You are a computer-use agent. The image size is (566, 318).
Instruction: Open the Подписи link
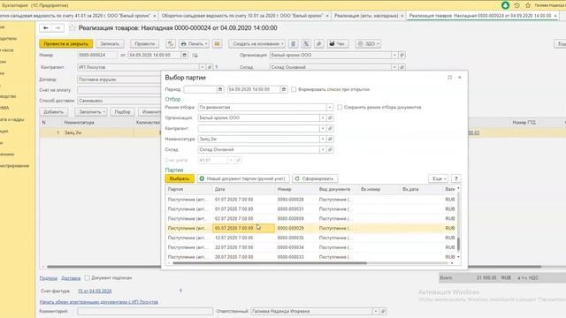[49, 278]
